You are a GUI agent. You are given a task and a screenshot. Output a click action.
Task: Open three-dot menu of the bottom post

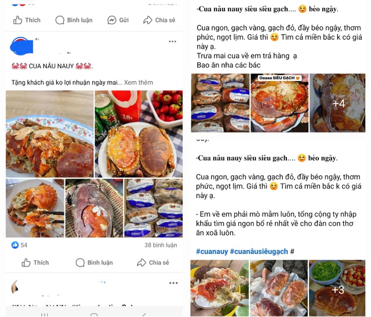click(173, 283)
